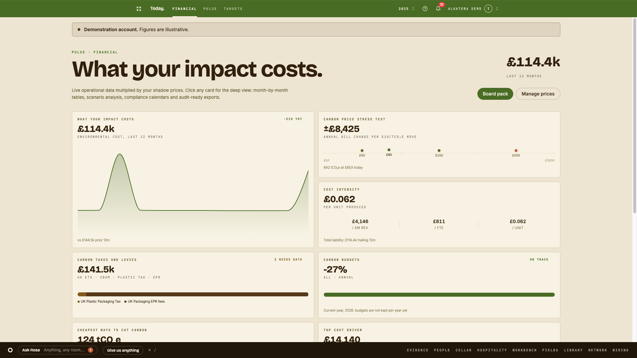This screenshot has height=358, width=637.
Task: Switch to the Financial tab
Action: pos(184,9)
